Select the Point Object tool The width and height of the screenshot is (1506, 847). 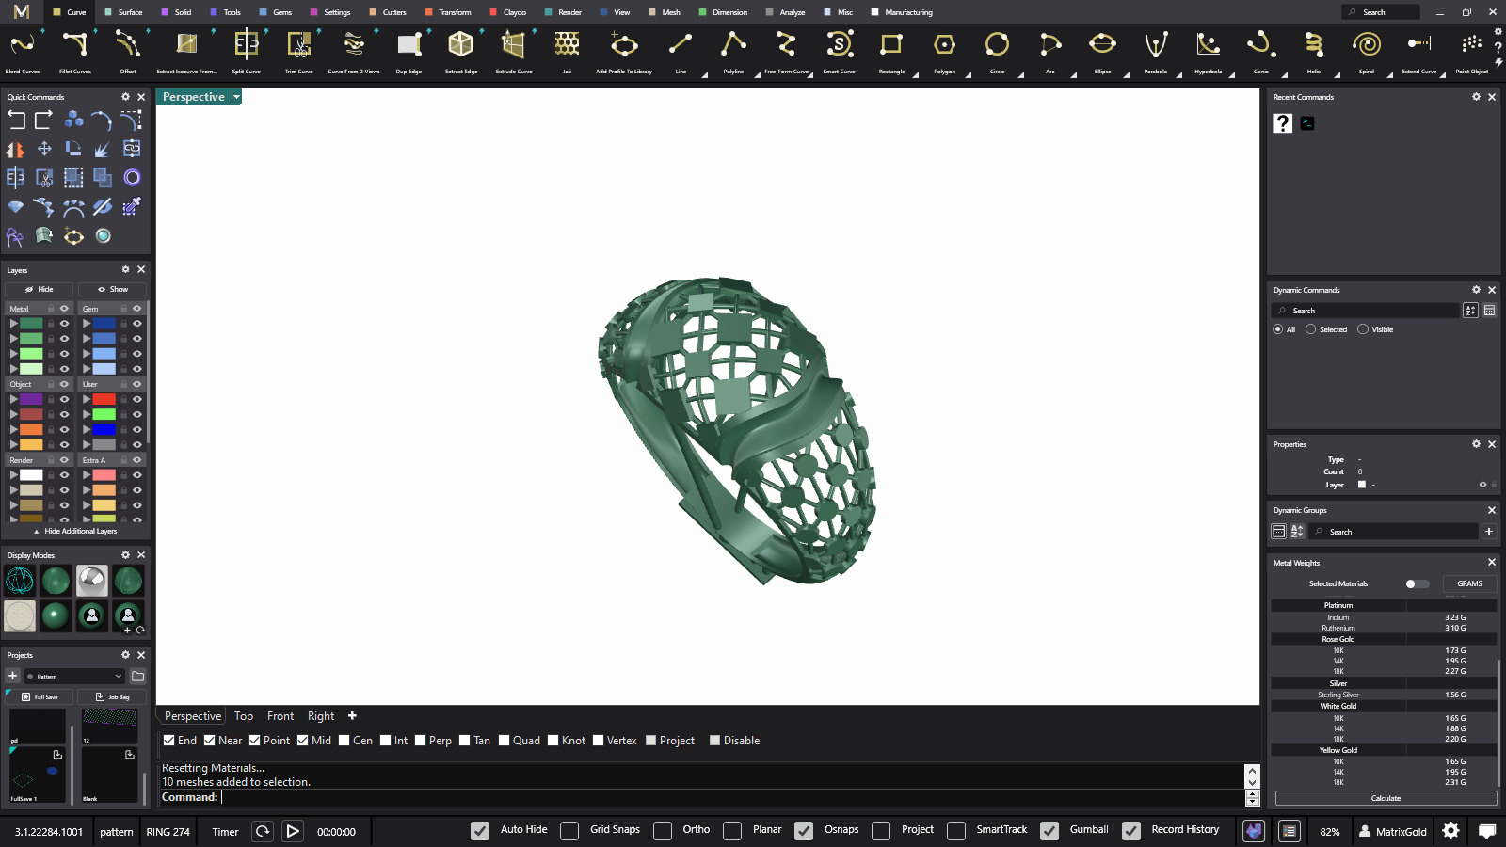click(1471, 51)
